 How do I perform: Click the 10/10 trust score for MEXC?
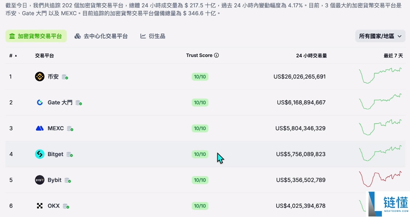(200, 128)
